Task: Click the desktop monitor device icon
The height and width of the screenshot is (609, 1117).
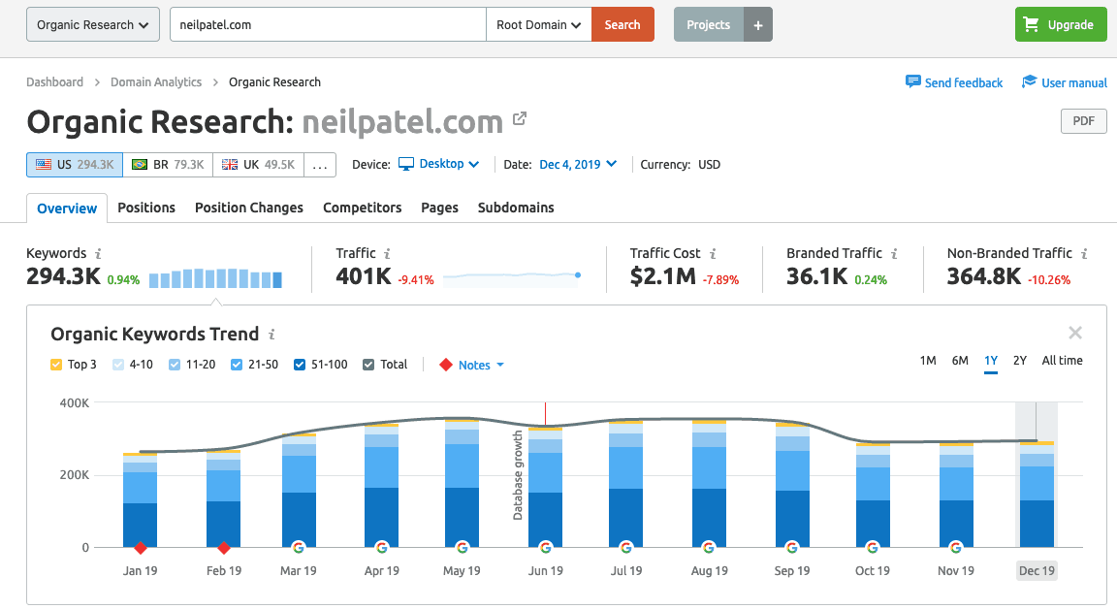Action: [x=406, y=165]
